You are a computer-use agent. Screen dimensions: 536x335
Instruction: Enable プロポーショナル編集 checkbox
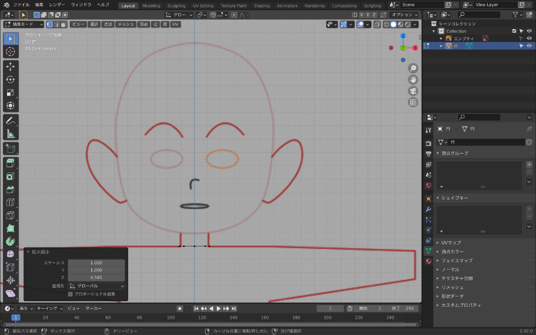[x=71, y=294]
